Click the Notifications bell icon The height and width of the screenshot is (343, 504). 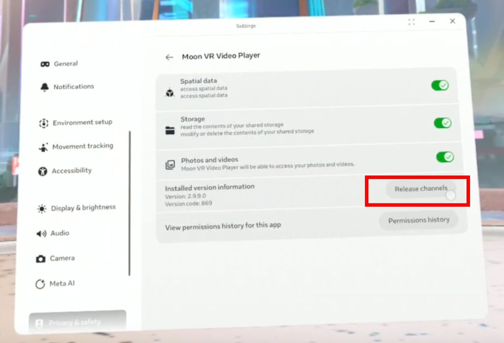pos(45,87)
